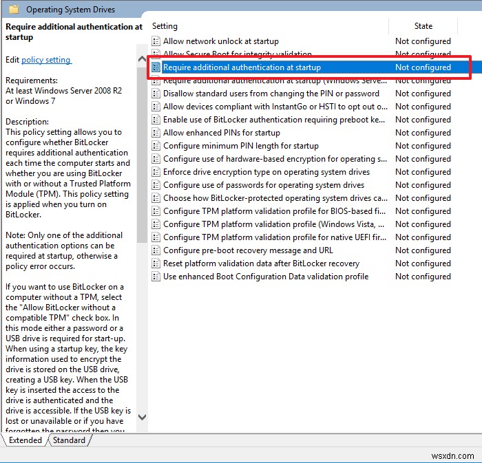Click policy icon beside TPM validation profile (Windows Vista
The height and width of the screenshot is (463, 482).
coord(156,224)
